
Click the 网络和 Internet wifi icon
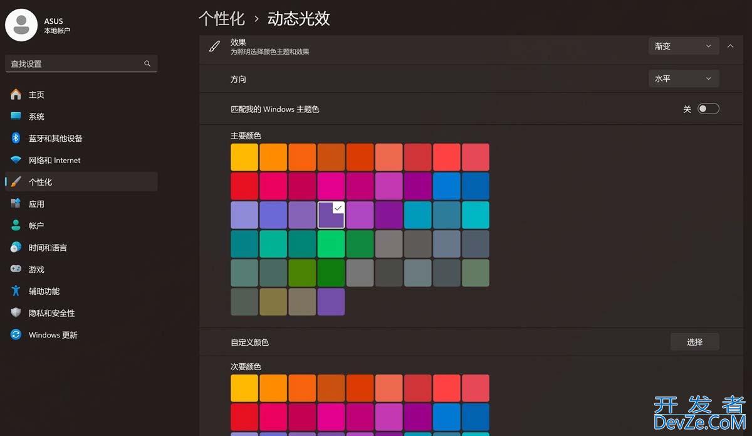coord(16,160)
